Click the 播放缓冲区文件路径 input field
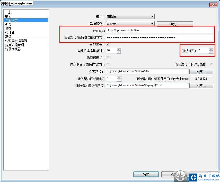Image resolution: width=220 pixels, height=182 pixels. click(147, 85)
